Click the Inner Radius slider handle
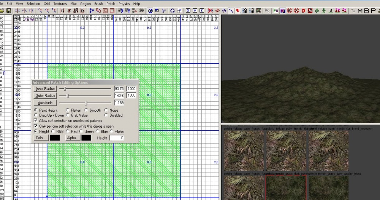The height and width of the screenshot is (200, 380). pyautogui.click(x=65, y=88)
